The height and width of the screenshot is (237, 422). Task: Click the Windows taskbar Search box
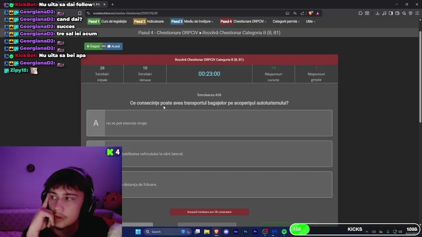pyautogui.click(x=167, y=232)
